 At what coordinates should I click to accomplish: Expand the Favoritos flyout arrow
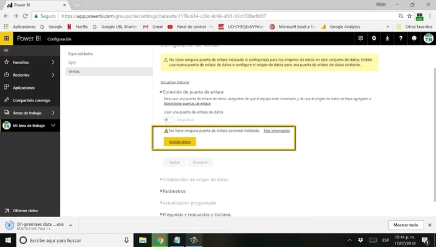[x=53, y=62]
